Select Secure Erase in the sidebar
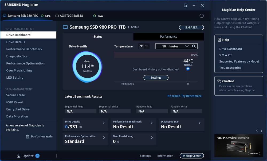 15,95
